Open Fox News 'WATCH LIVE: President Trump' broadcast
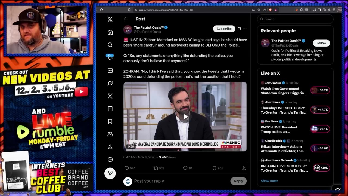Image resolution: width=348 pixels, height=196 pixels. 279,129
